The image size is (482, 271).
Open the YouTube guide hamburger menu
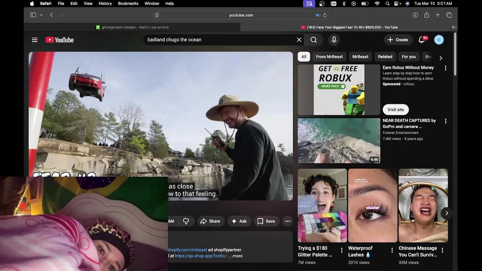[35, 40]
